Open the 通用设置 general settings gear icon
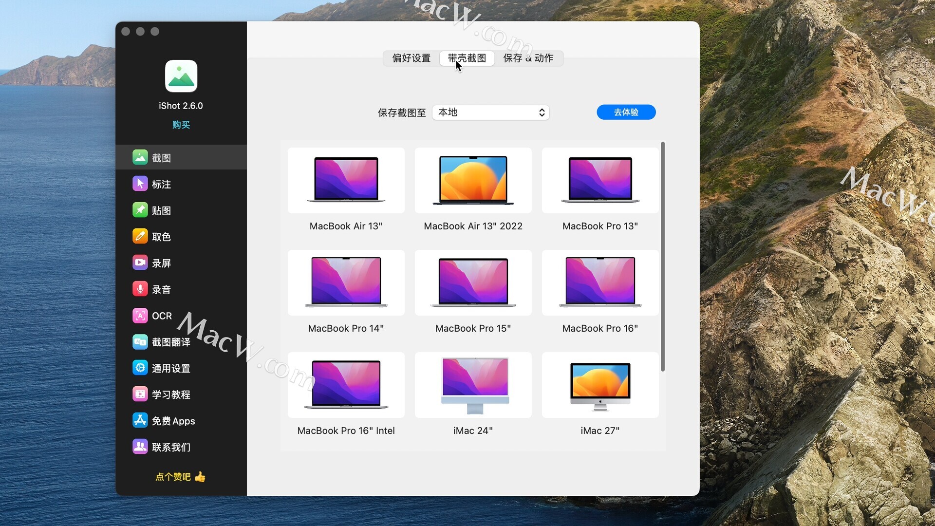Viewport: 935px width, 526px height. click(x=140, y=368)
